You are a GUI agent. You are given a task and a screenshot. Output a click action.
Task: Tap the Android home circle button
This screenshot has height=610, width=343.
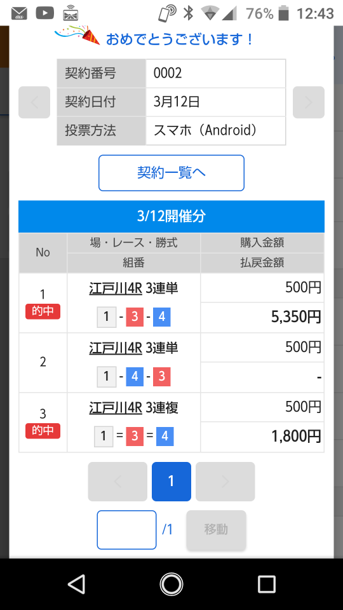point(171,584)
